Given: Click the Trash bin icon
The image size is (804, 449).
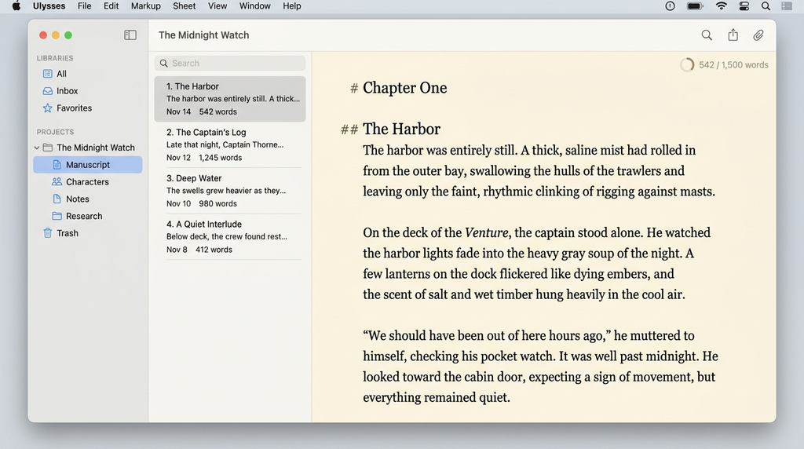Looking at the screenshot, I should pyautogui.click(x=48, y=233).
